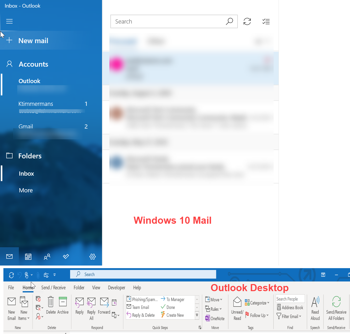Open the Move dropdown
350x334 pixels.
(214, 300)
